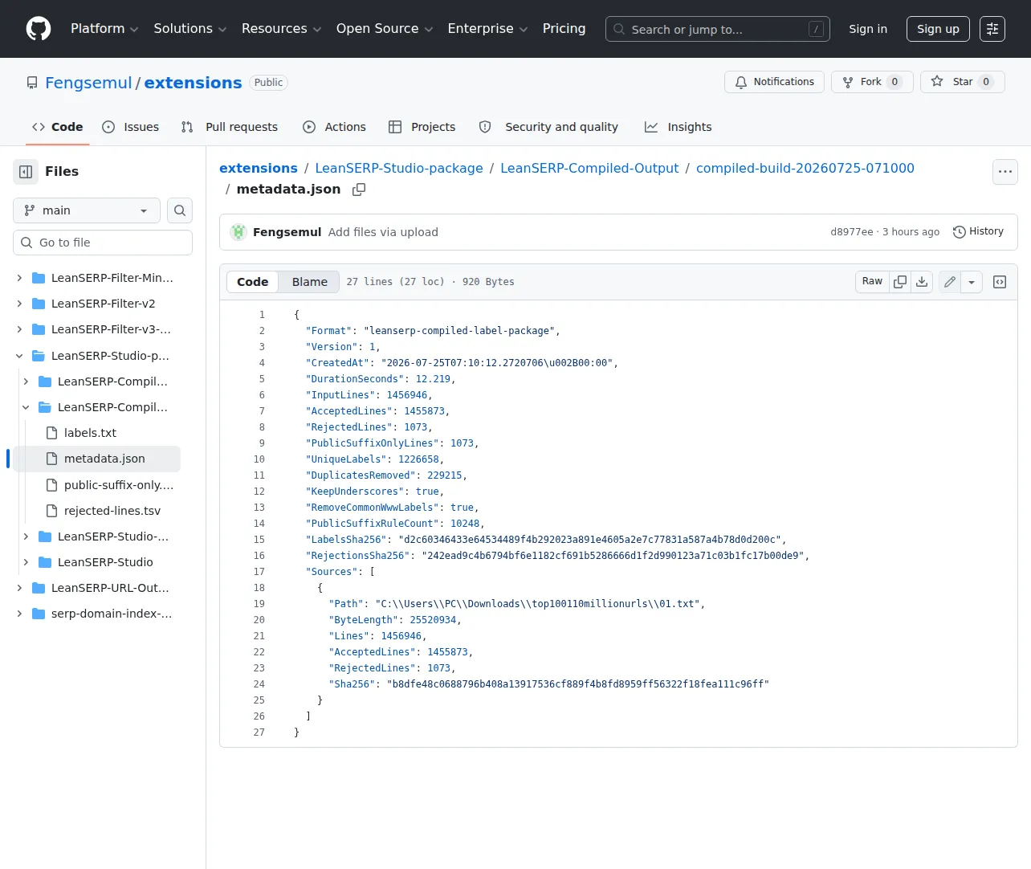Open the Fengsemul owner profile link
The width and height of the screenshot is (1031, 869).
pyautogui.click(x=88, y=83)
